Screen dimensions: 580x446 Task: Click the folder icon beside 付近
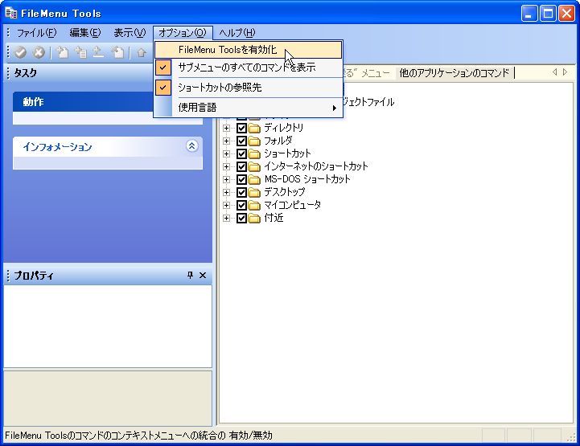coord(254,219)
